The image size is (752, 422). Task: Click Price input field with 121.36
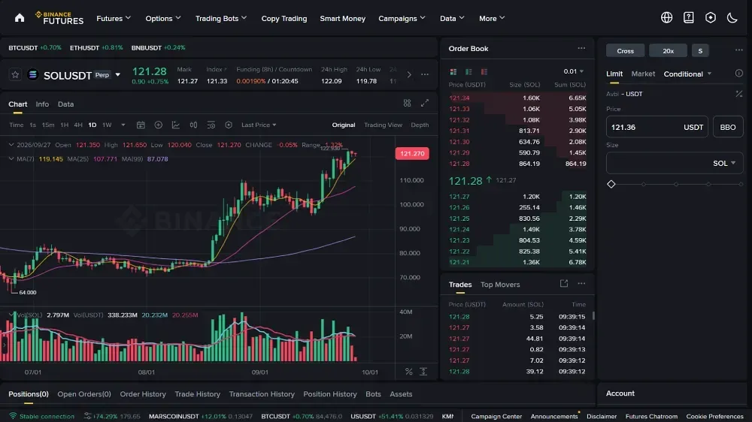tap(656, 128)
